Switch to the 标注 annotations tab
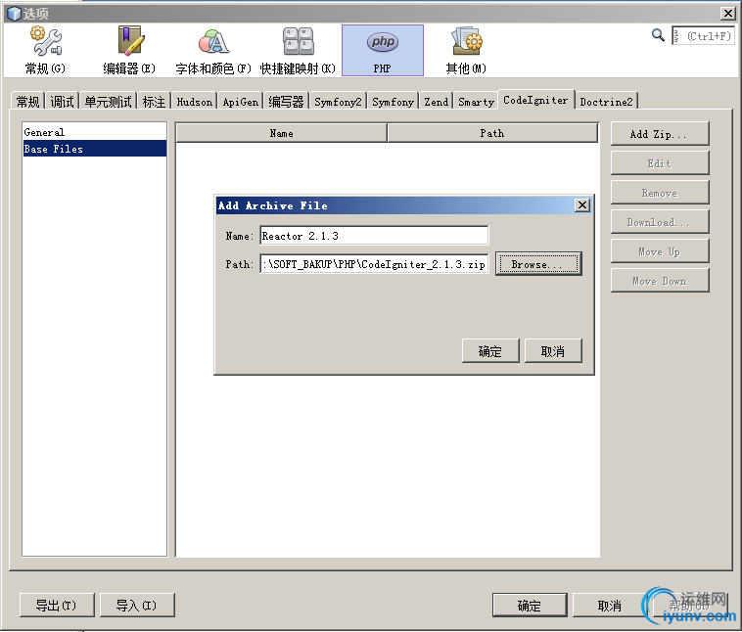Viewport: 742px width, 632px height. point(154,101)
